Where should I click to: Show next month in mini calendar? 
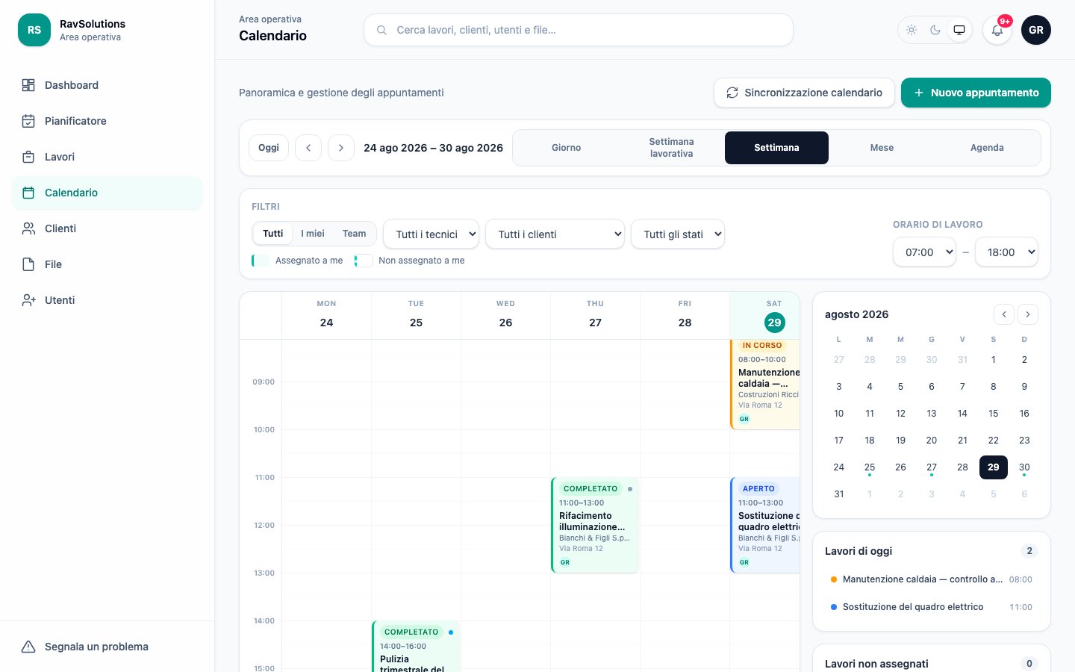(x=1028, y=314)
